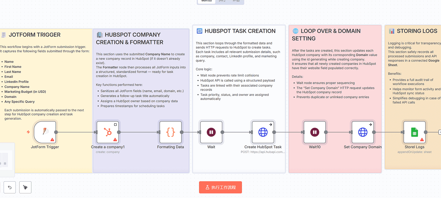This screenshot has width=441, height=198.
Task: Select the JotForm Trigger node
Action: (x=45, y=132)
